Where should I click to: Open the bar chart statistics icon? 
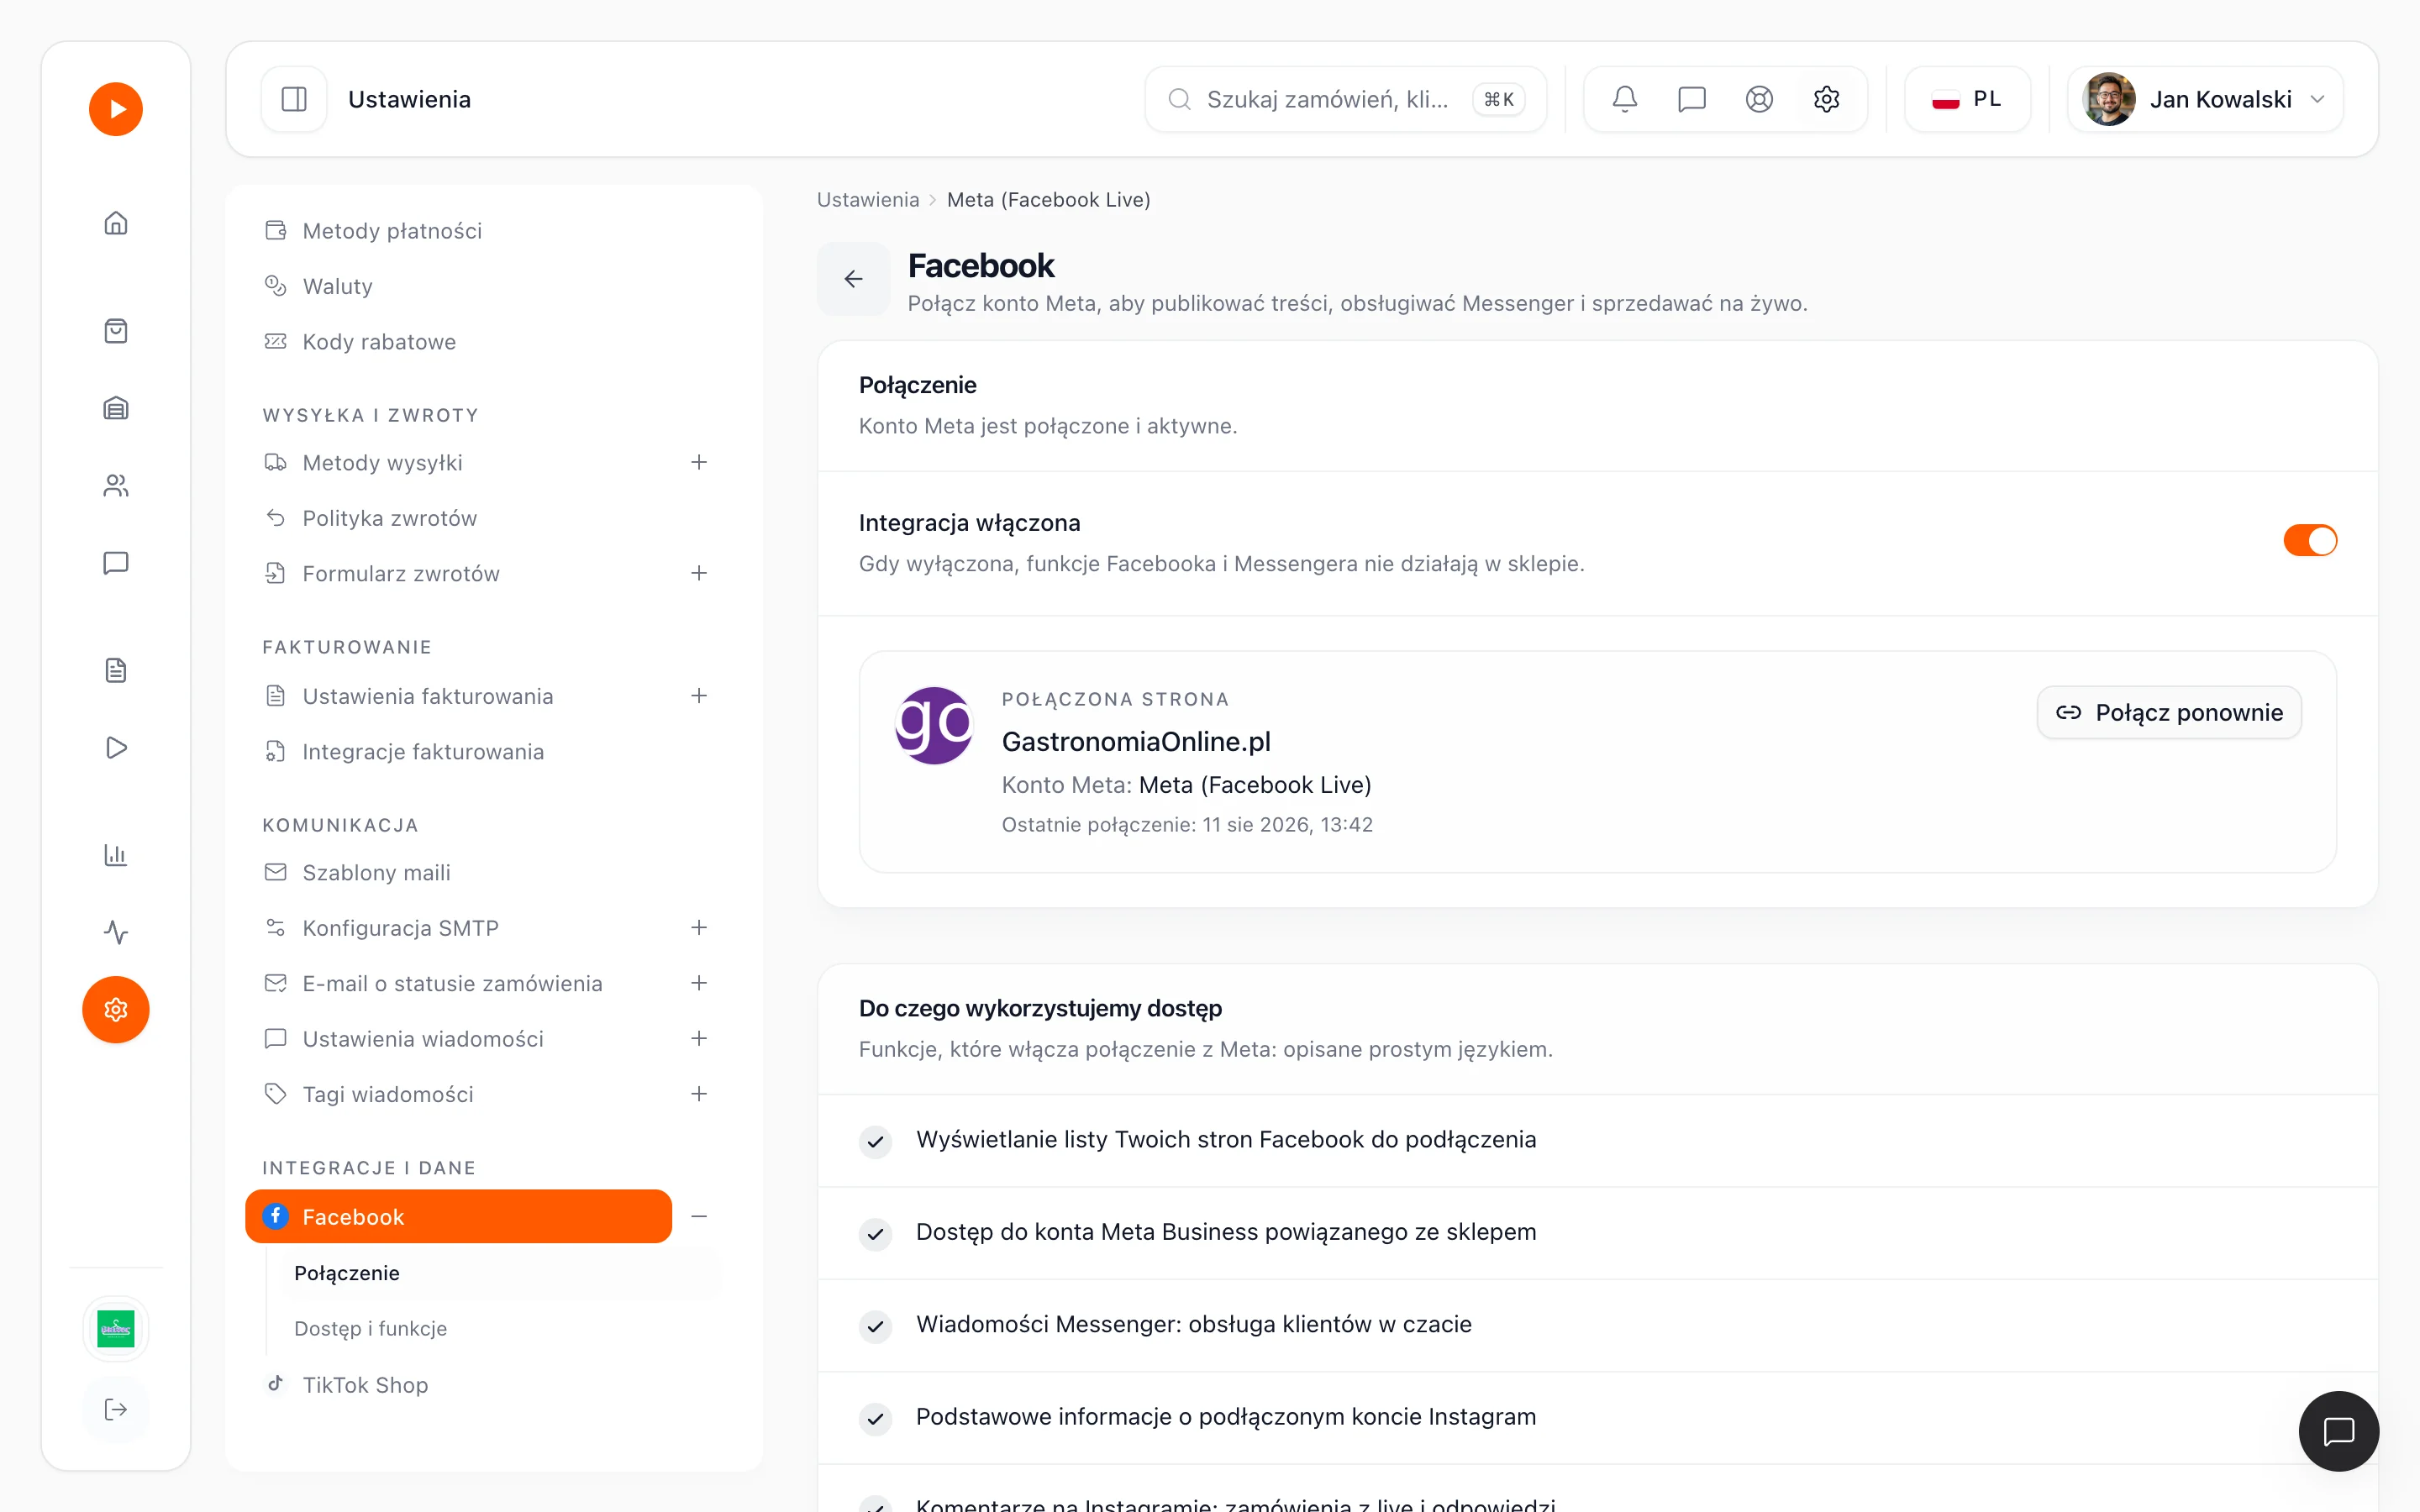(x=116, y=855)
